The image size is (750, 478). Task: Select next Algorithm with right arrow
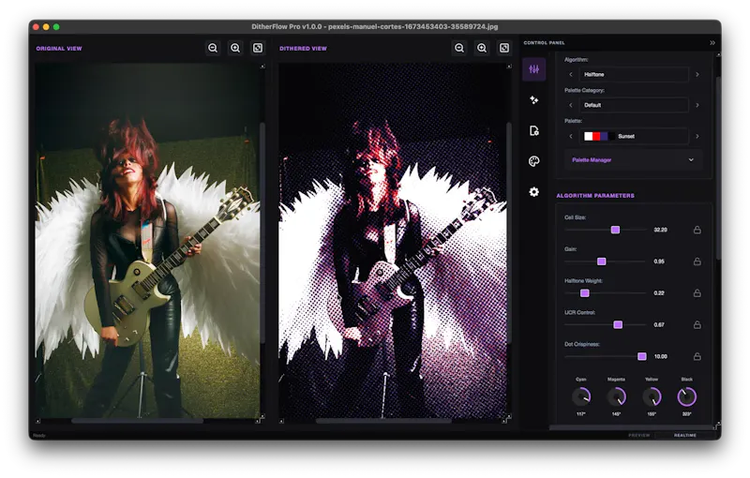click(697, 75)
